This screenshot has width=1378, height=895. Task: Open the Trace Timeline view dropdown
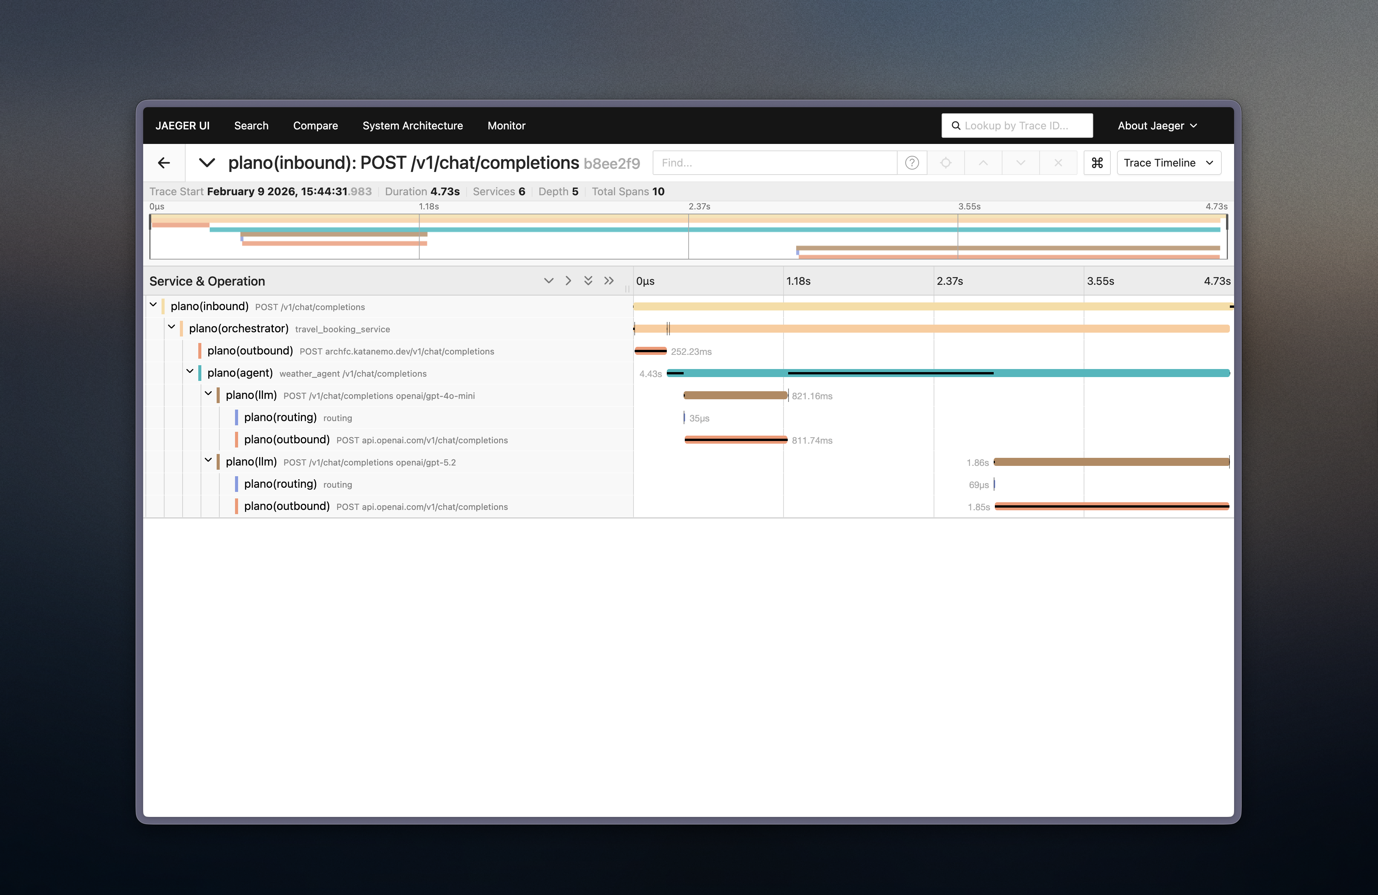(x=1168, y=163)
